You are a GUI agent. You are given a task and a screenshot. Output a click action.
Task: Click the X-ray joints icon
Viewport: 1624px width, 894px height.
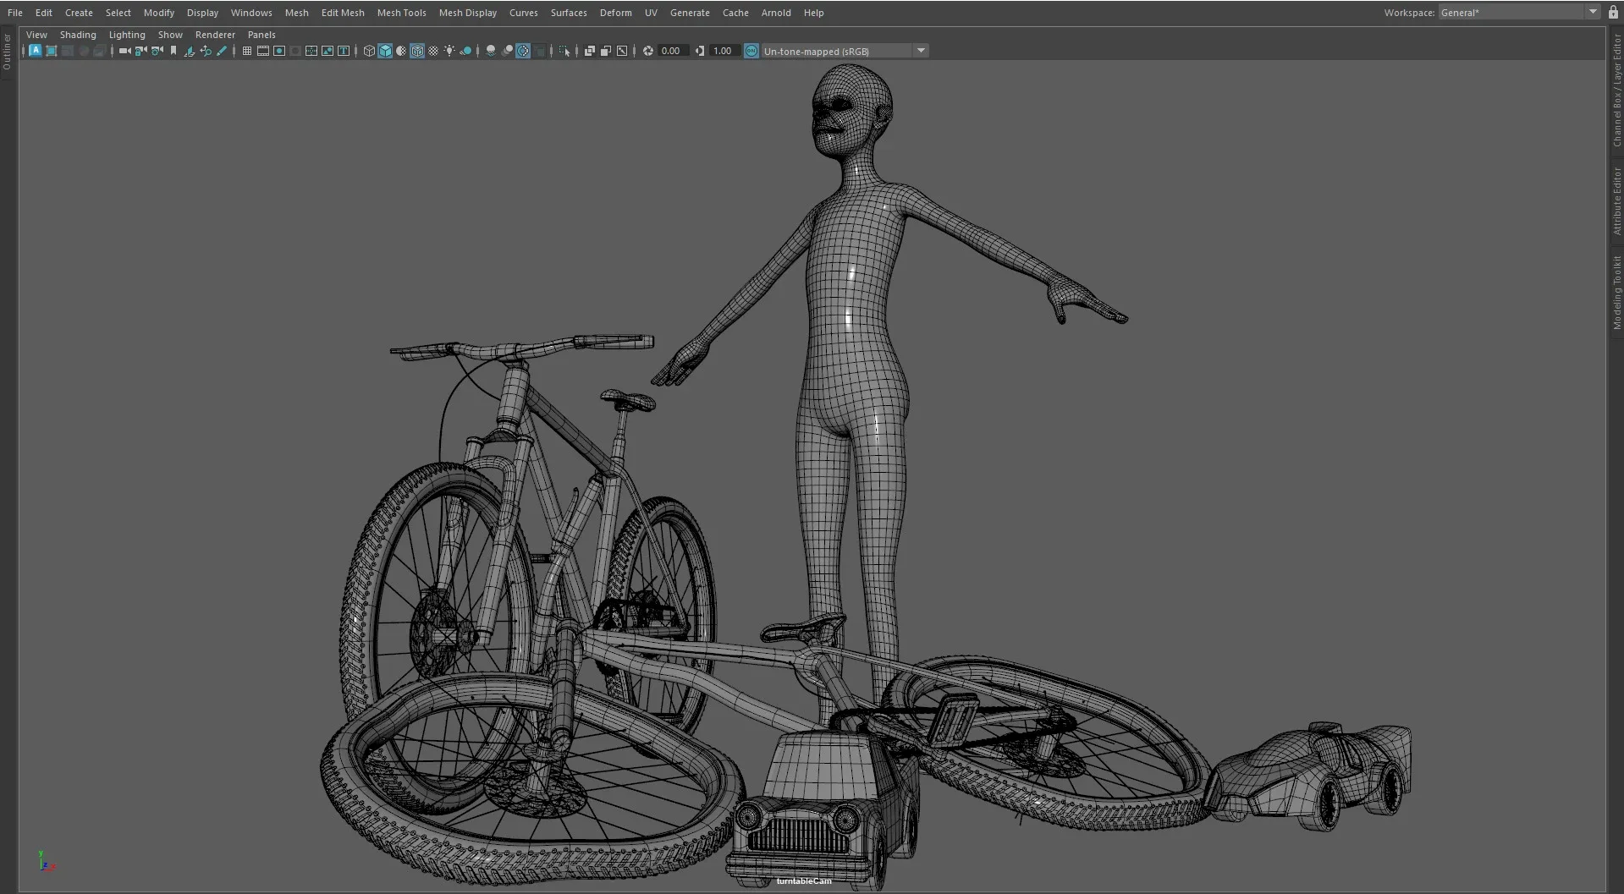click(622, 51)
